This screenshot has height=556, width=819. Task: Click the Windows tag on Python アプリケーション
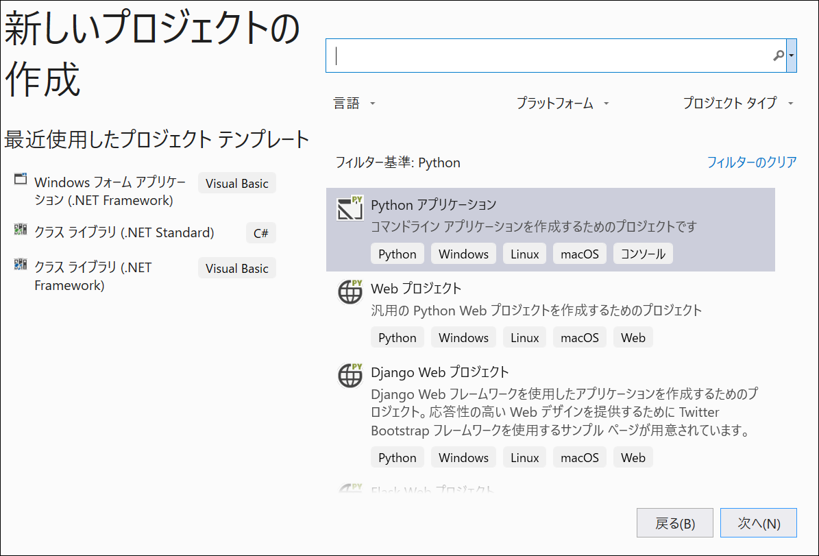coord(463,254)
